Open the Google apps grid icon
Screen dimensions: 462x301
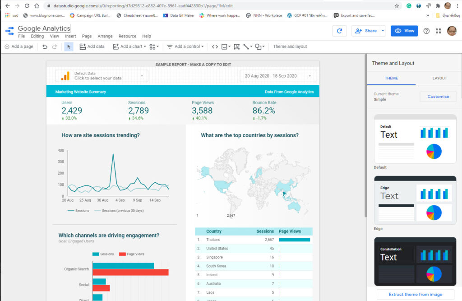439,31
